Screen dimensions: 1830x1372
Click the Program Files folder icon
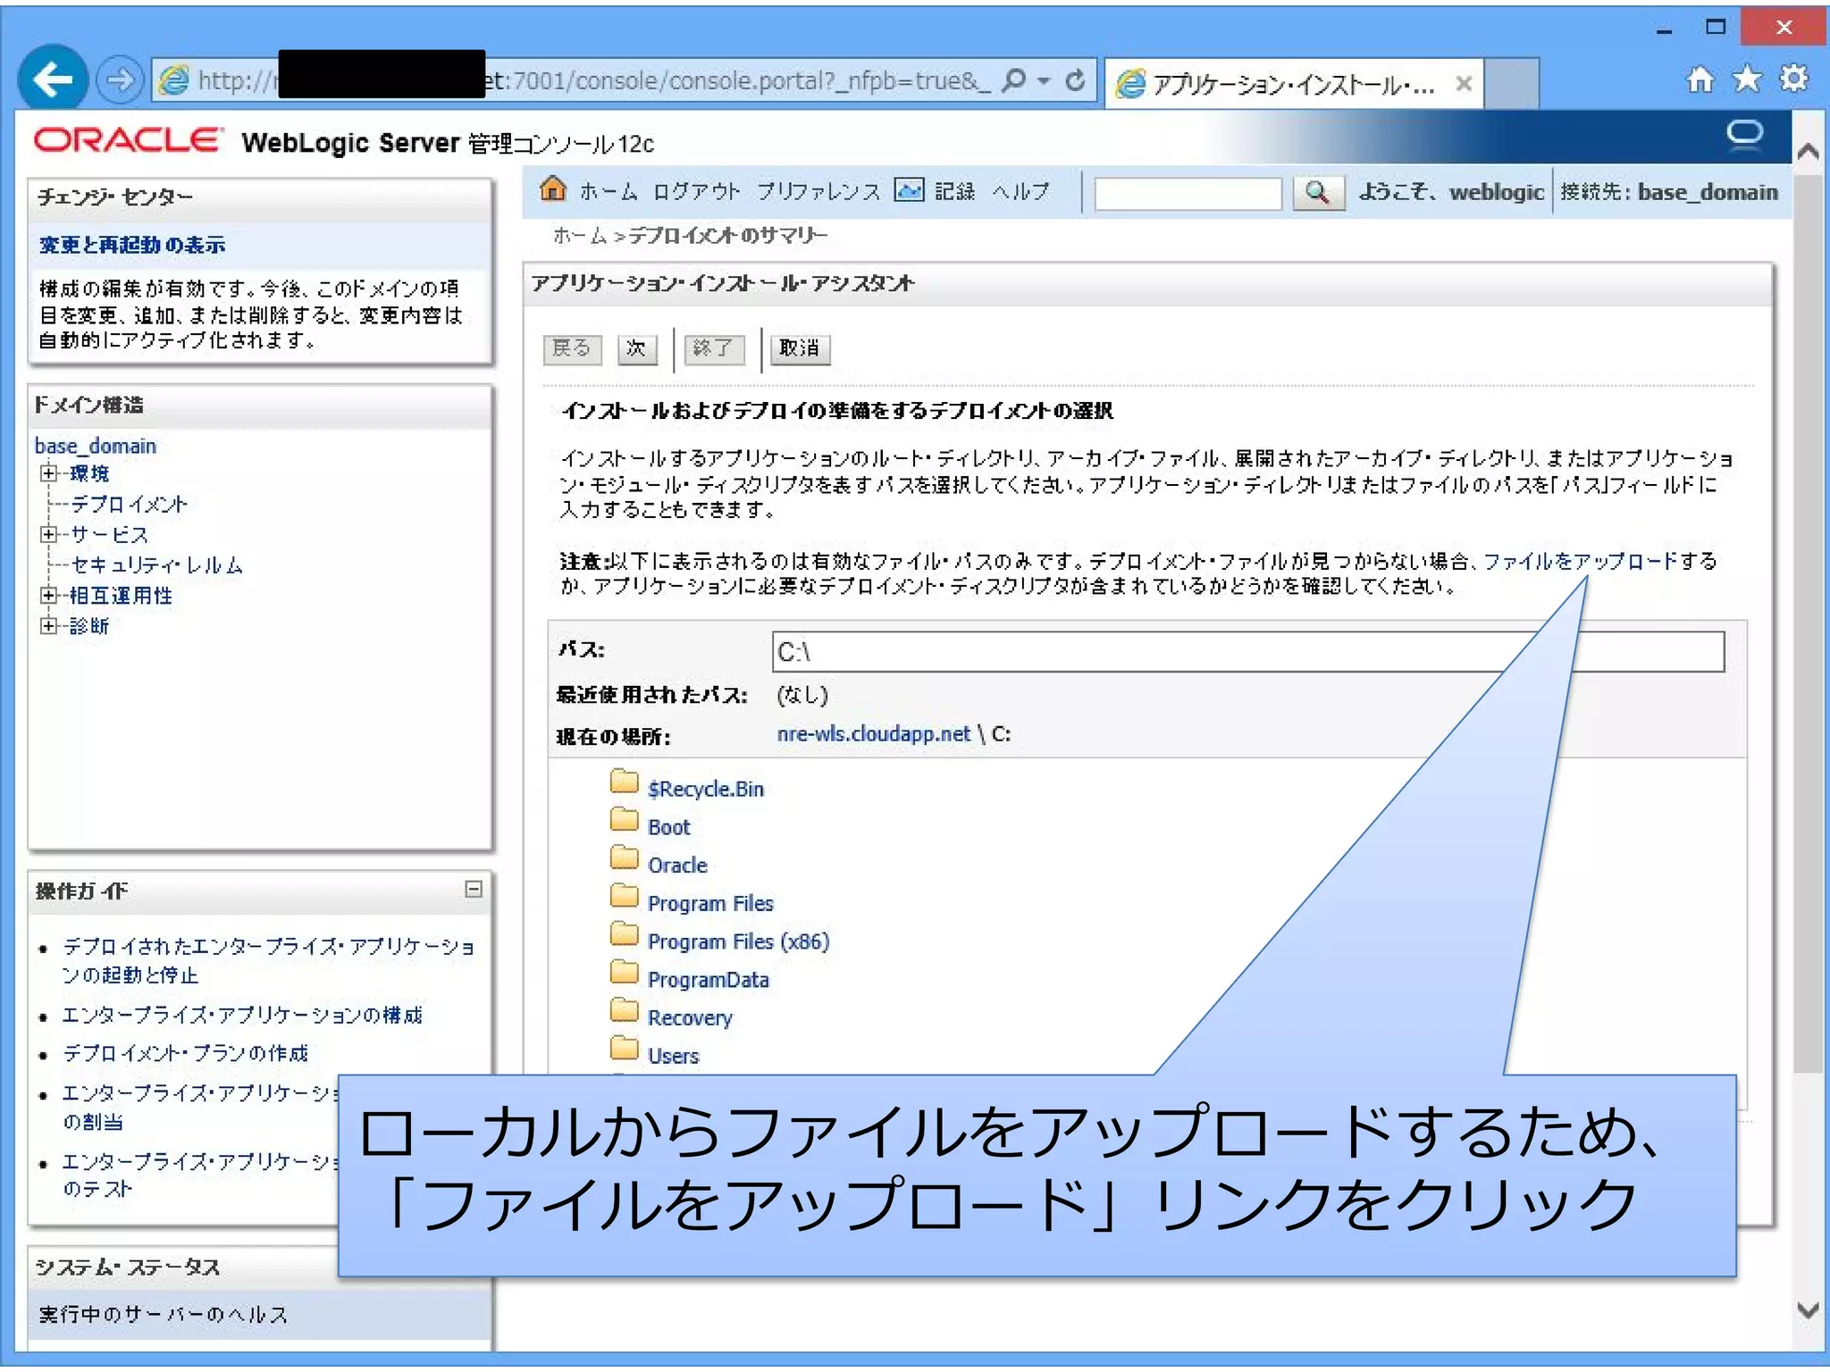tap(624, 896)
